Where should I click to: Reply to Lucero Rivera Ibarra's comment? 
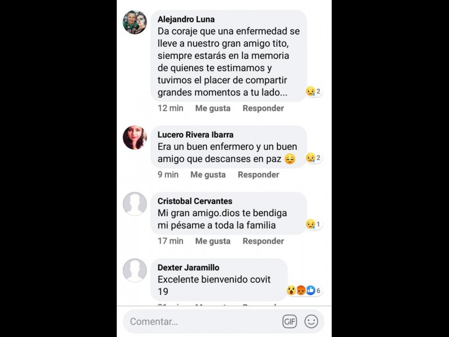pyautogui.click(x=258, y=175)
